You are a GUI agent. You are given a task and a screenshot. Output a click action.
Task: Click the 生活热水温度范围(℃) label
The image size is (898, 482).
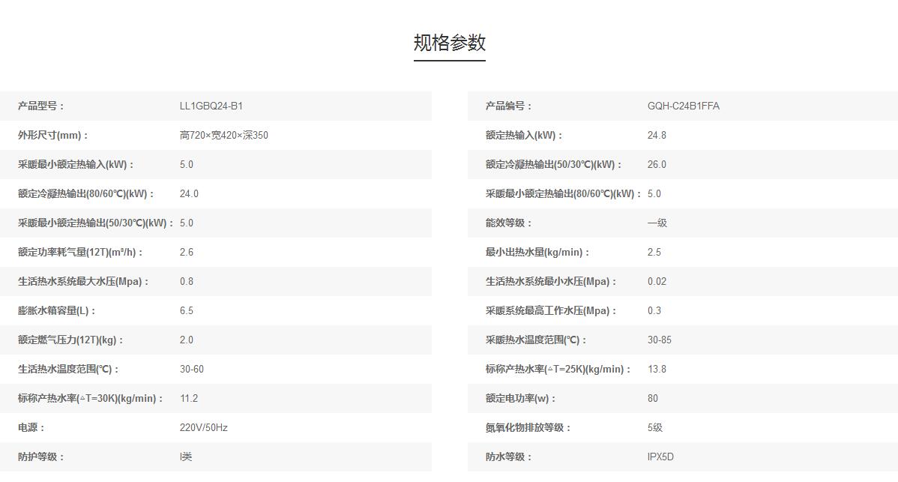click(69, 369)
